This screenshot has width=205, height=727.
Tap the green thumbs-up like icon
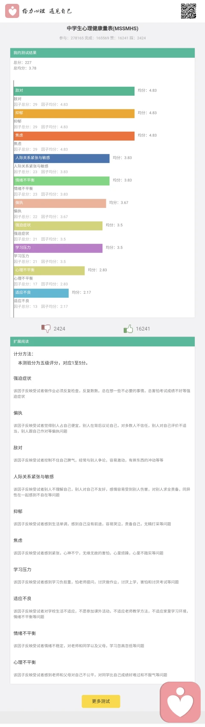(x=128, y=328)
